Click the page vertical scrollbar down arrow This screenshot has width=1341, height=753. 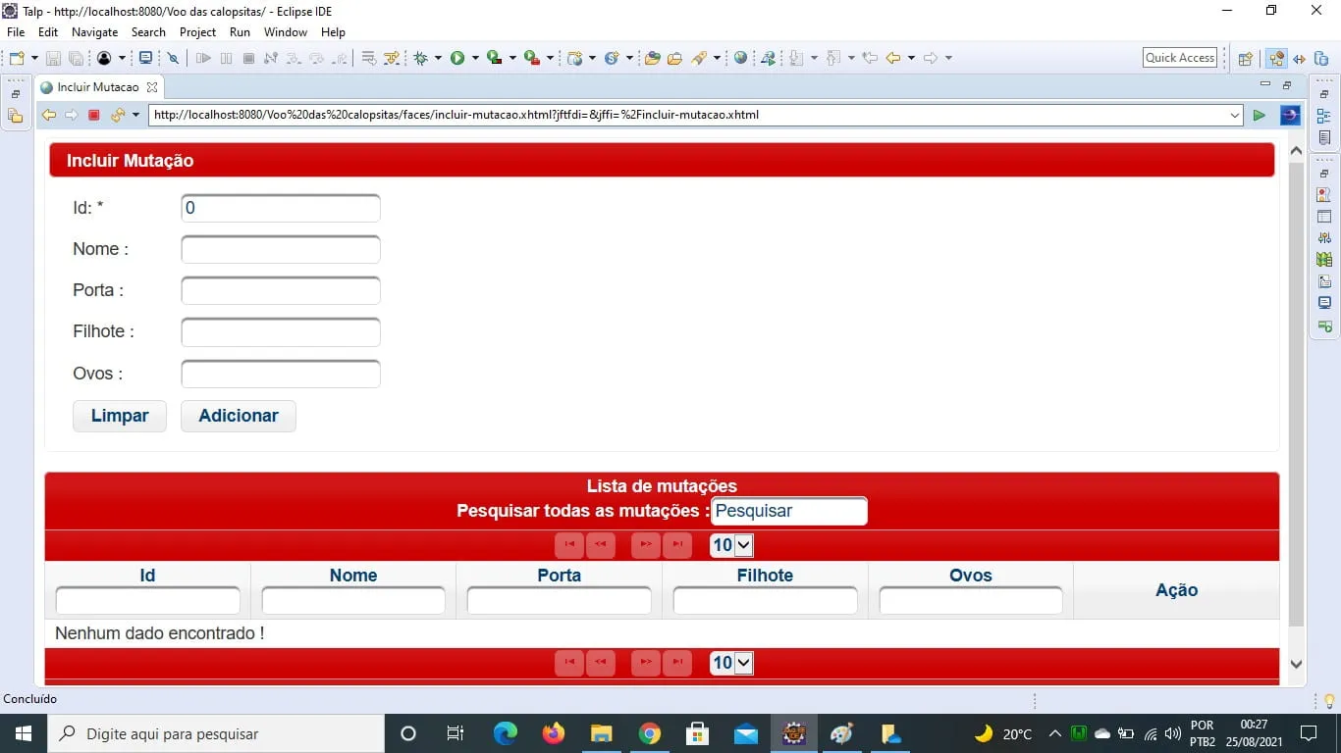(1296, 664)
